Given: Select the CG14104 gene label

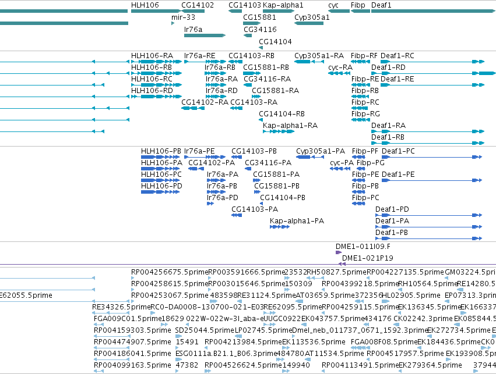Looking at the screenshot, I should click(x=275, y=42).
